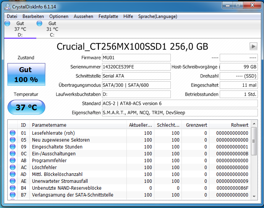The height and width of the screenshot is (208, 264).
Task: Click the Parametername column header
Action: click(78, 125)
